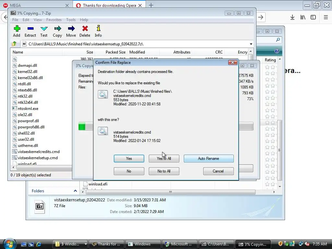The width and height of the screenshot is (332, 249).
Task: Open the Tools menu
Action: [71, 20]
